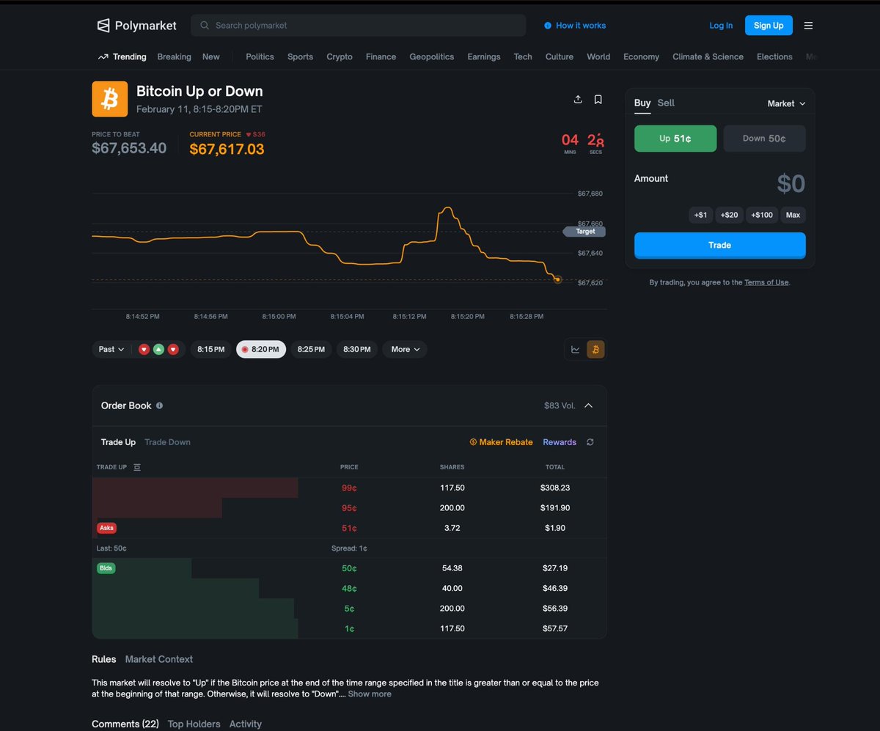Bookmark the Bitcoin Up or Down market
880x731 pixels.
coord(598,99)
